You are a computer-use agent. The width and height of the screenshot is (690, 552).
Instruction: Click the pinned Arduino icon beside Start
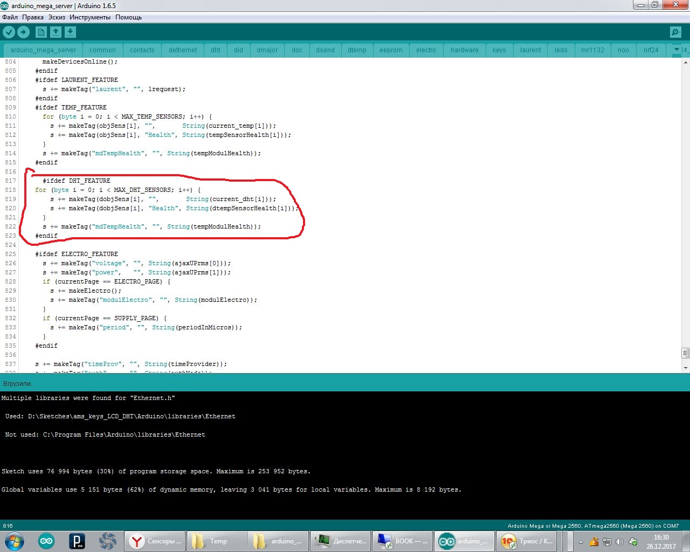click(x=46, y=541)
